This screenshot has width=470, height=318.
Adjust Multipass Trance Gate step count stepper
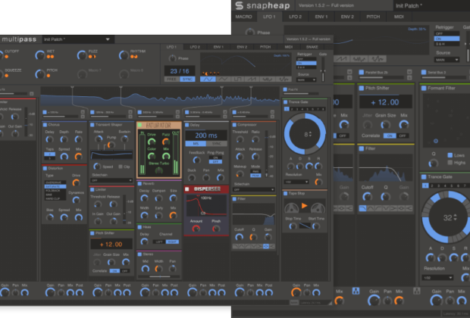click(x=310, y=134)
